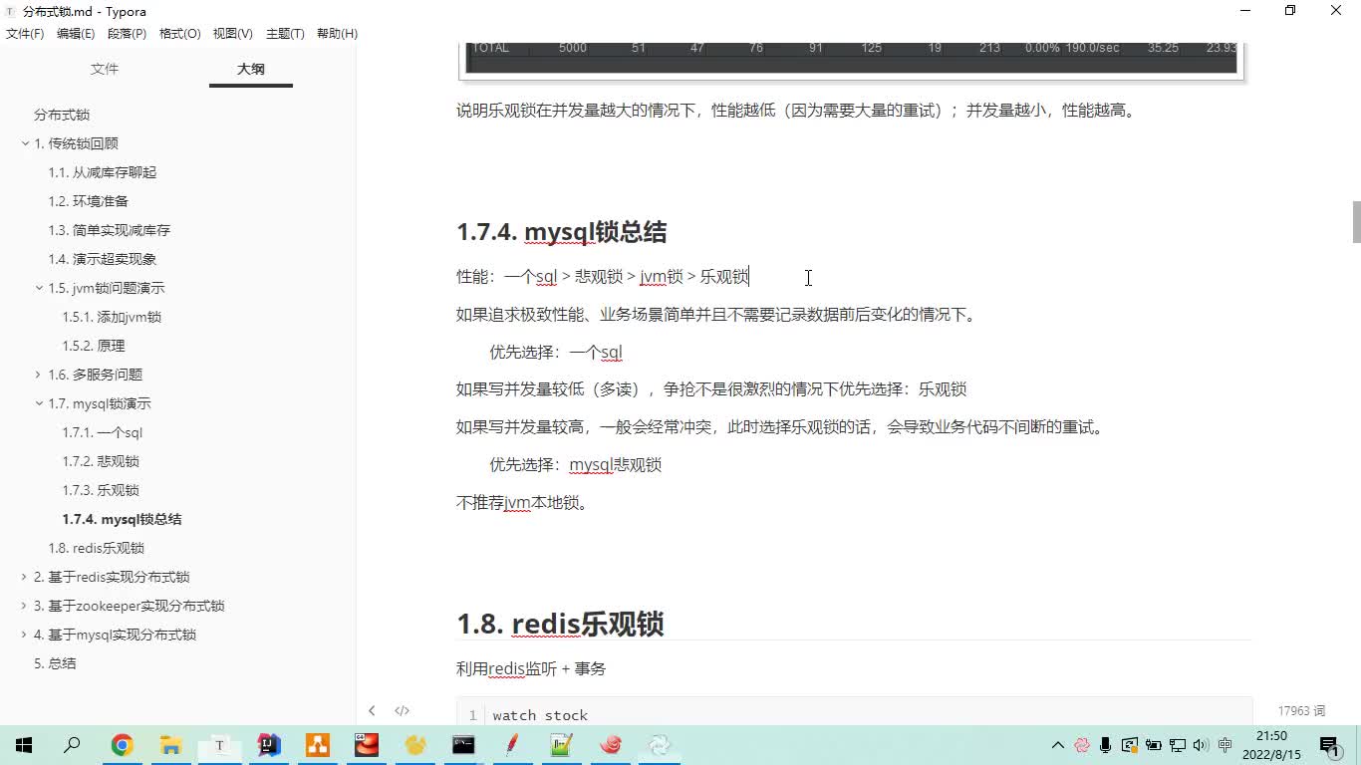Switch sidebar to 文件 tab

tap(105, 69)
